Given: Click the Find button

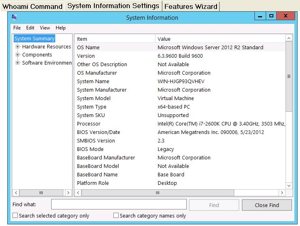Looking at the screenshot, I should [x=214, y=205].
